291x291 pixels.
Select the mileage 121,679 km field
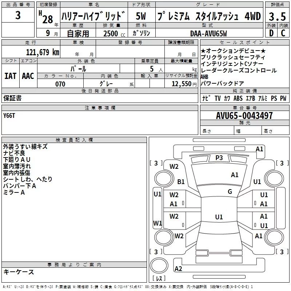coord(43,52)
